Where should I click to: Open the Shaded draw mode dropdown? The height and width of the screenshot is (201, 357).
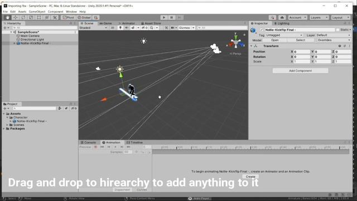point(93,28)
